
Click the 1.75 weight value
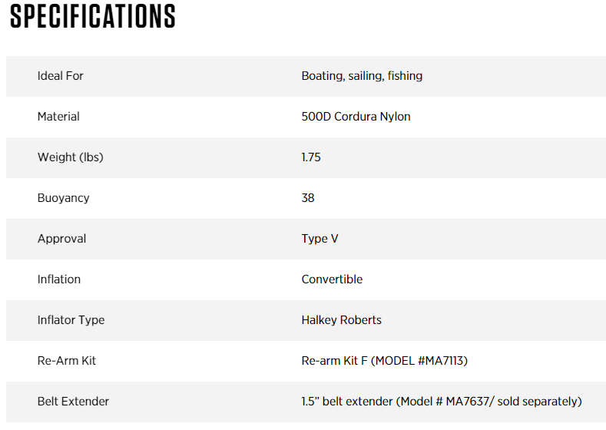click(x=311, y=157)
